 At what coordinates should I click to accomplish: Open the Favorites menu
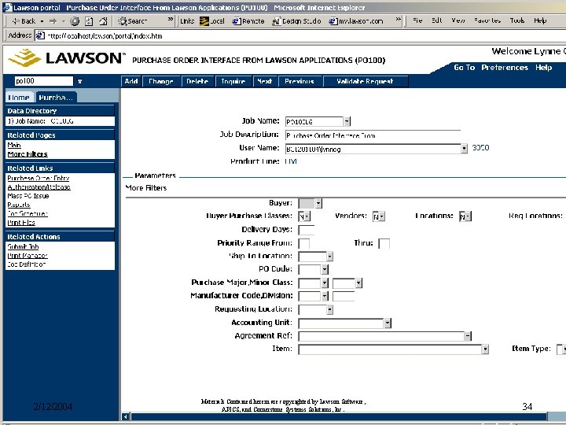[487, 20]
